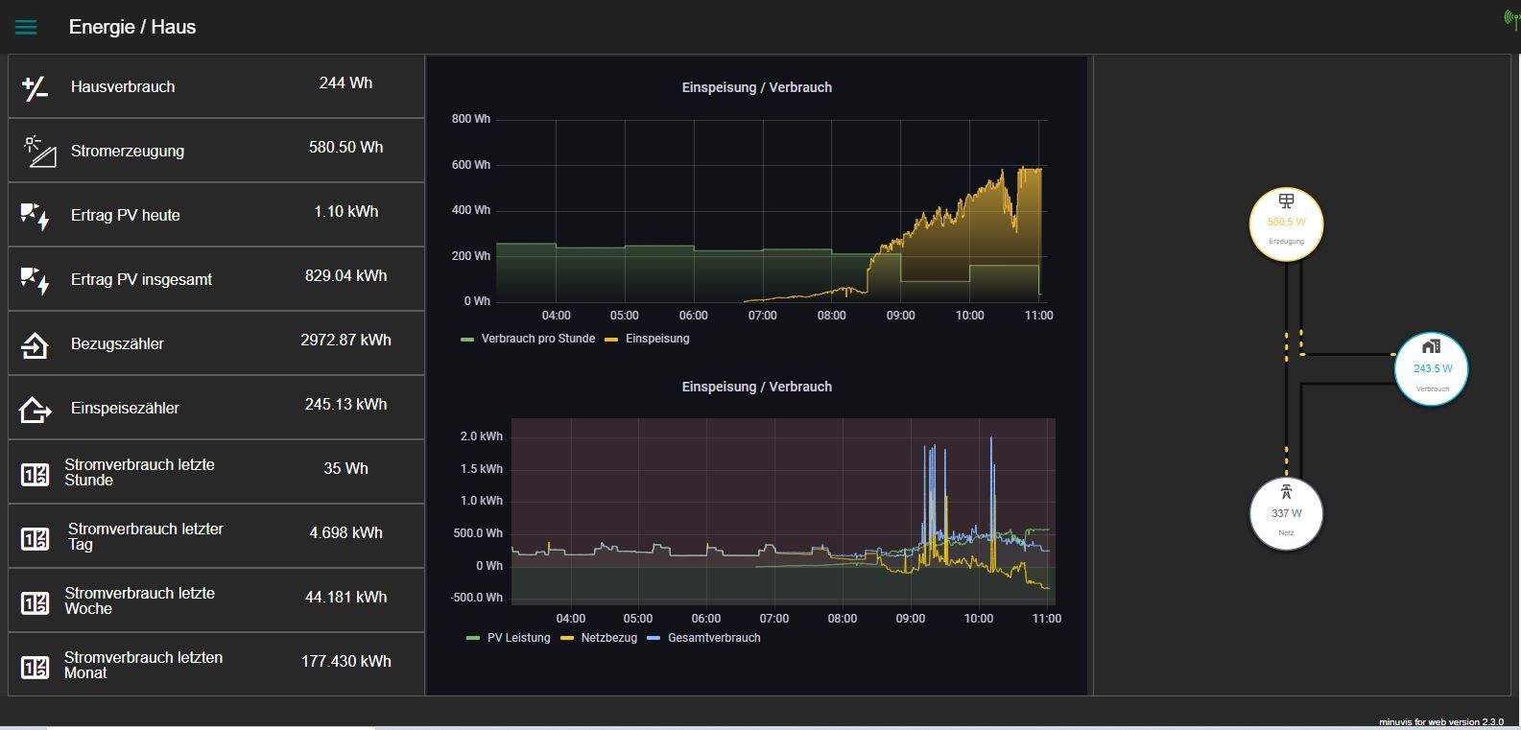
Task: Toggle Gesamtverbrauch legend series
Action: coord(714,638)
